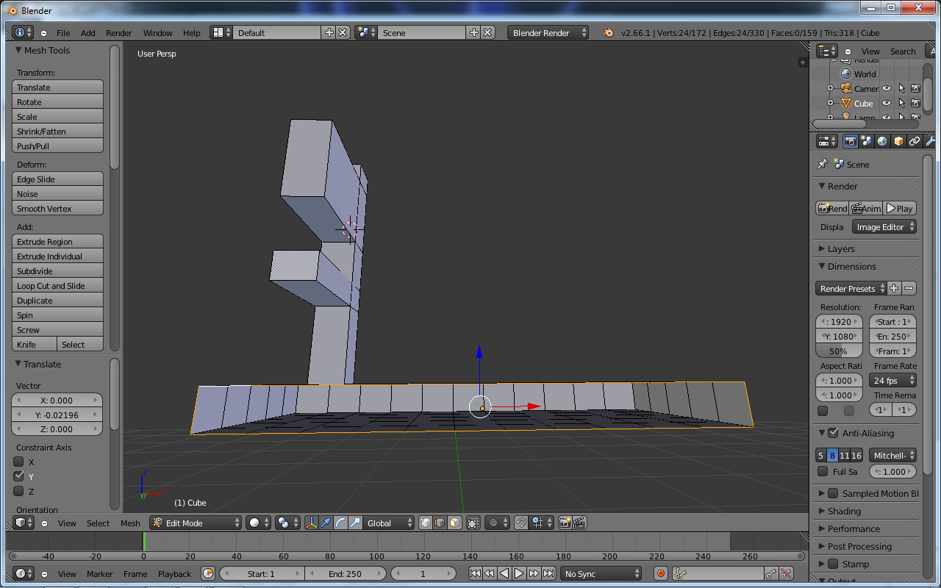941x588 pixels.
Task: Open the Mesh menu in the header
Action: pyautogui.click(x=130, y=523)
